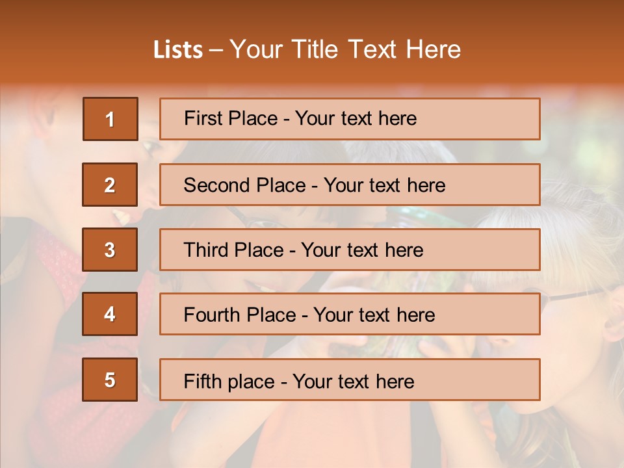Click the words 'Fourth Place' in fourth bar

[240, 315]
